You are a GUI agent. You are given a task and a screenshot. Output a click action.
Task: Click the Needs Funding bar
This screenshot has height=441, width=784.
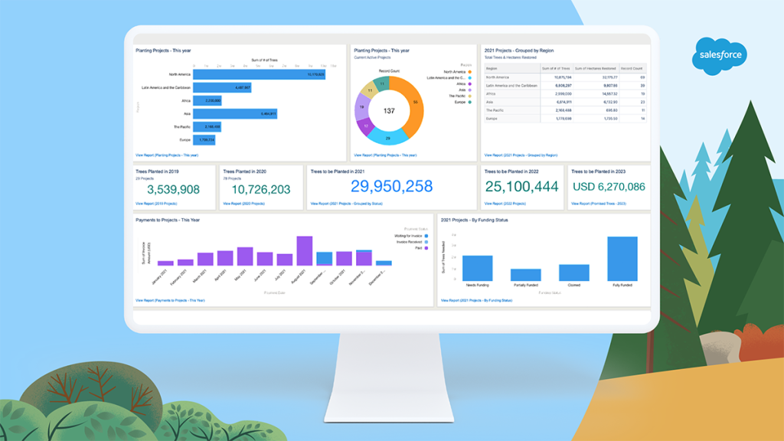477,267
